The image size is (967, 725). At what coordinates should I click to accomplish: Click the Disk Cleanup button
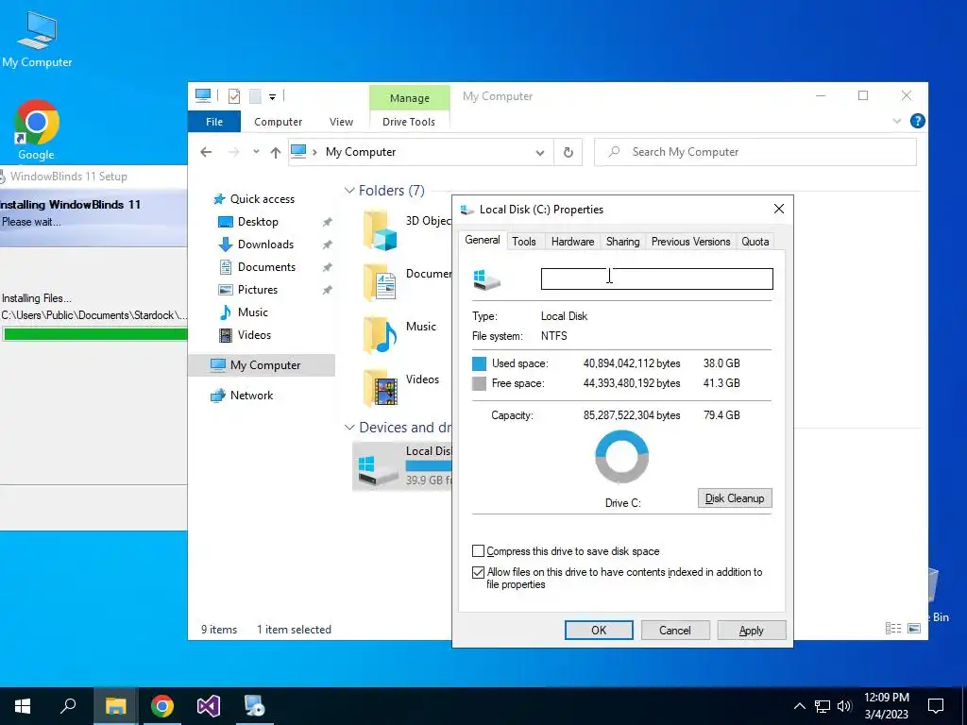click(735, 498)
